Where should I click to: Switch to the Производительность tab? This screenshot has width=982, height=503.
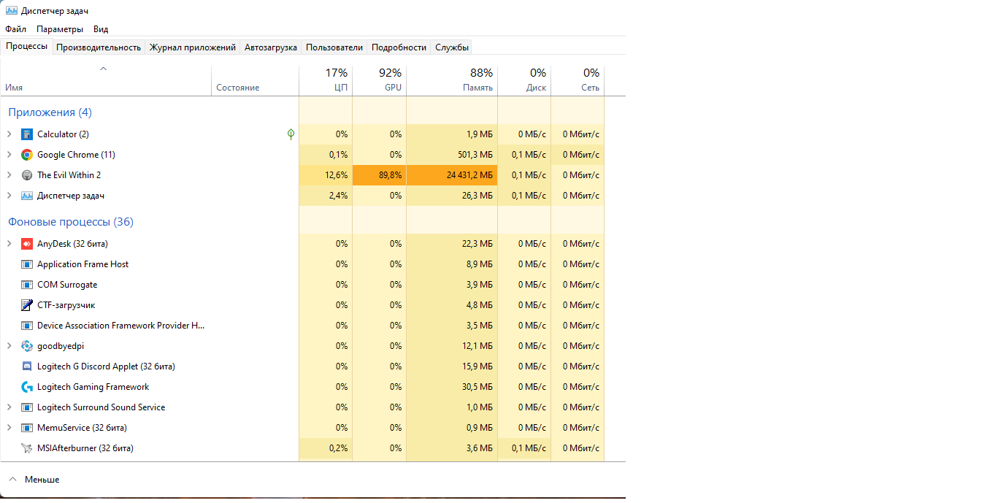pos(99,47)
